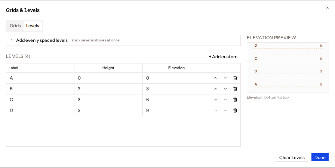Edit the height value of level C
Viewport: 335px width, 168px height.
(108, 100)
